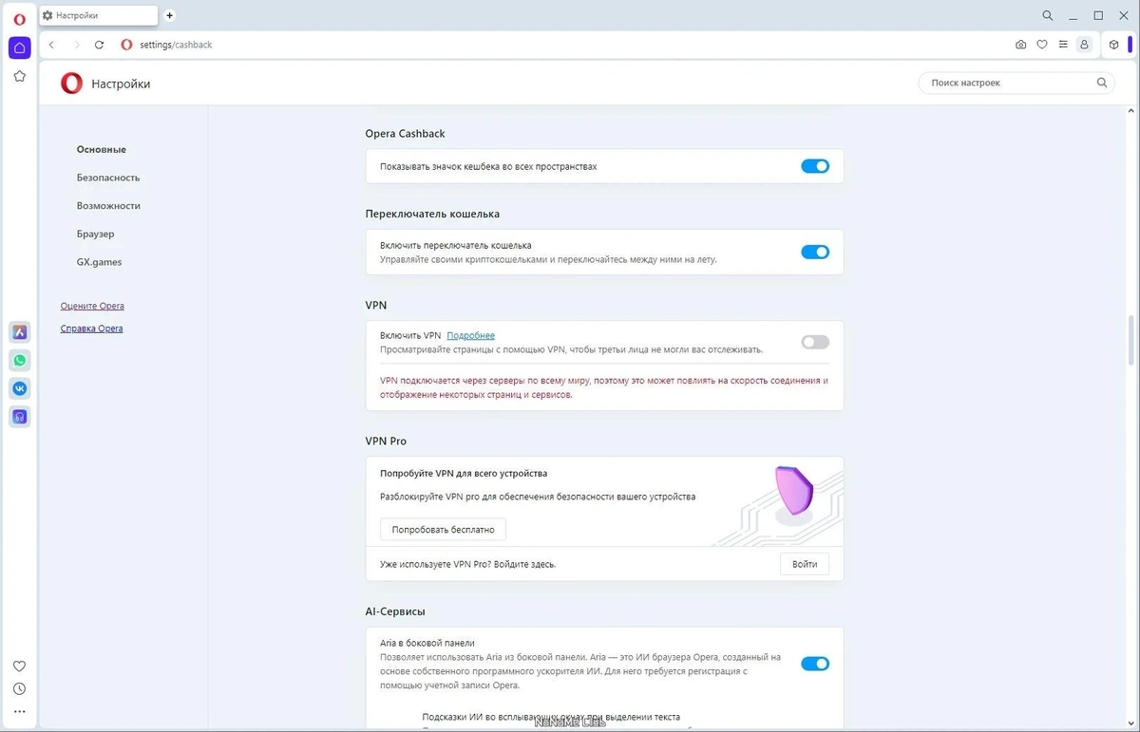Open VK messenger in sidebar
Screen dimensions: 1140x732
tap(20, 388)
